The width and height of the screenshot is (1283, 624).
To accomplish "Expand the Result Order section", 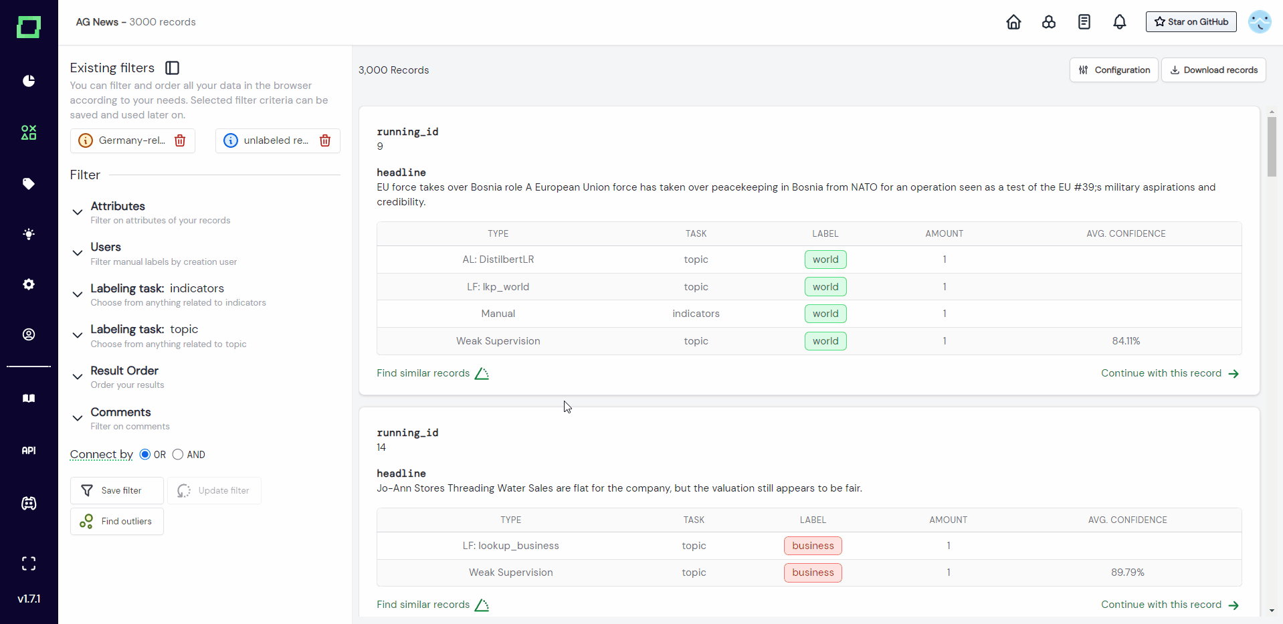I will pos(78,377).
